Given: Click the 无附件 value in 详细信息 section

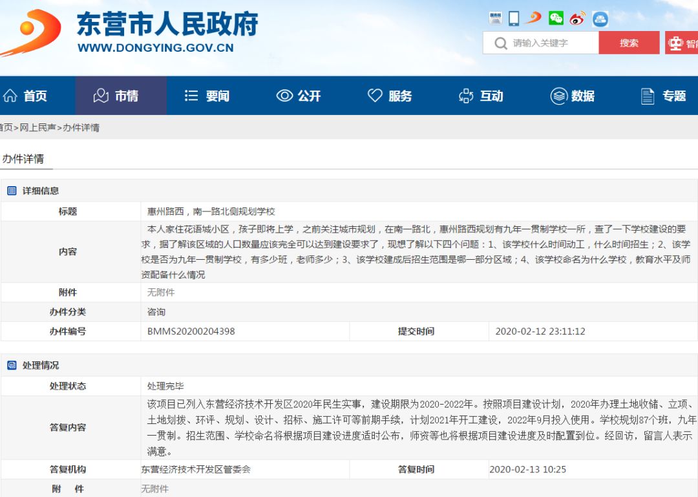Looking at the screenshot, I should 161,292.
